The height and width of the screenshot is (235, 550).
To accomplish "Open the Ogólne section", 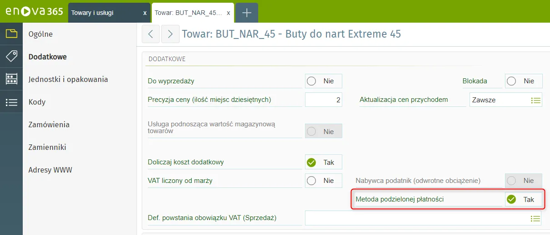I will (40, 34).
